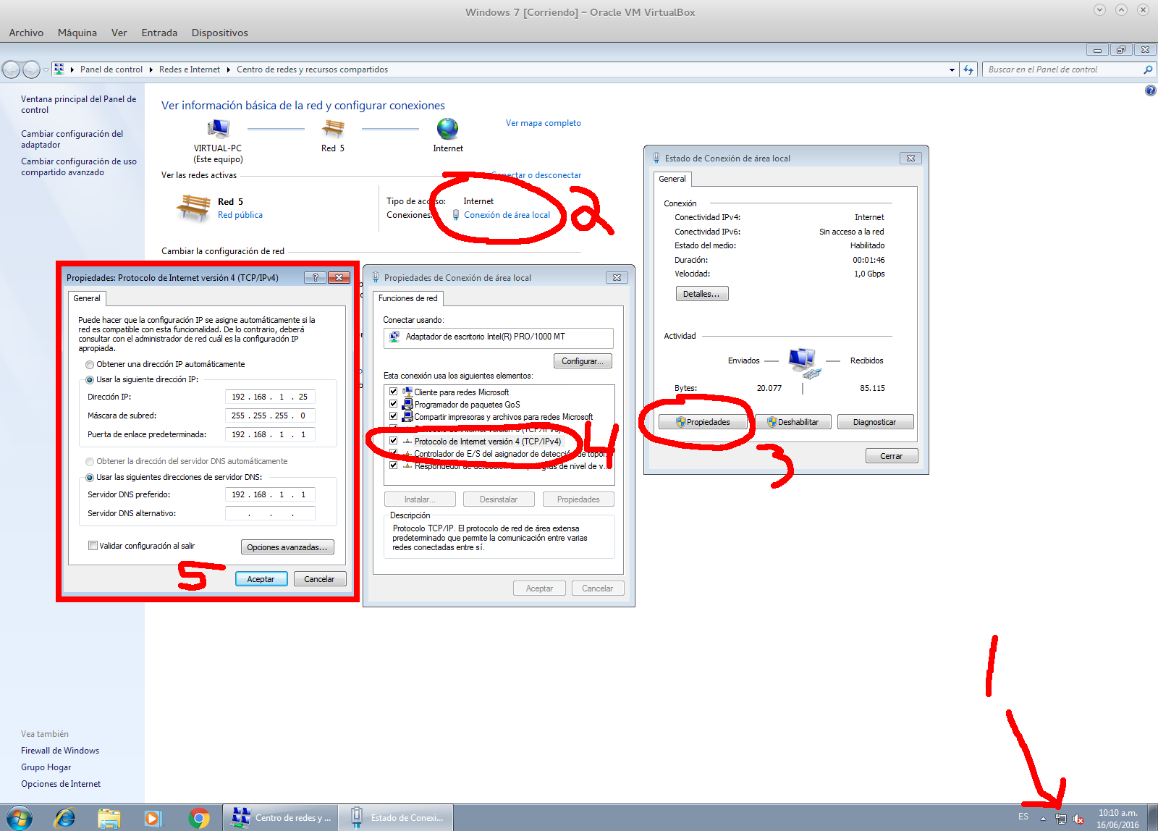
Task: Show hidden icons in the system tray
Action: pos(1043,819)
